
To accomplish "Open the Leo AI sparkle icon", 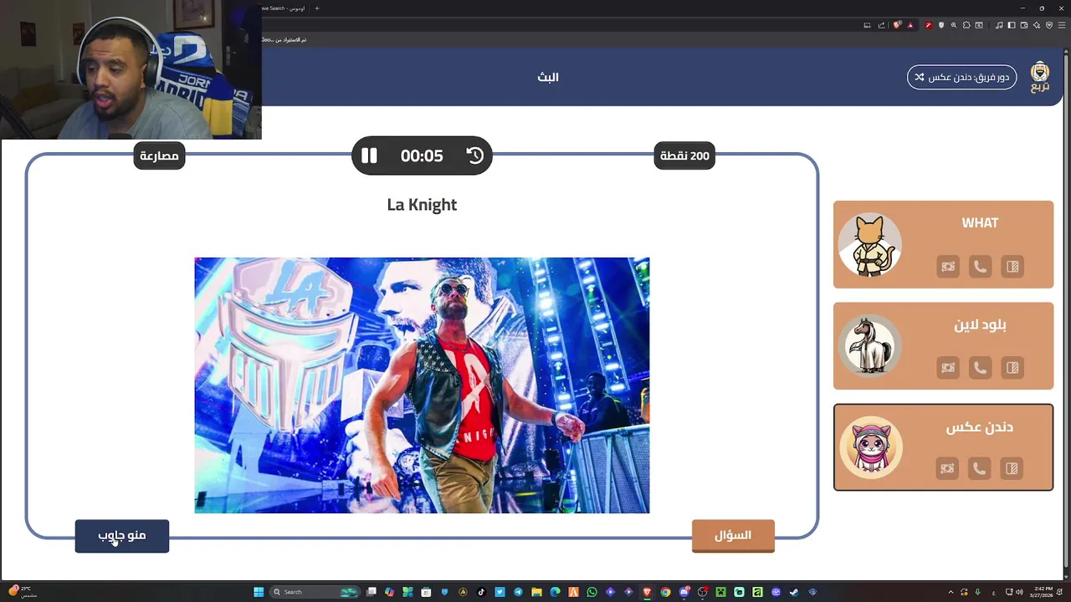I will point(1037,25).
